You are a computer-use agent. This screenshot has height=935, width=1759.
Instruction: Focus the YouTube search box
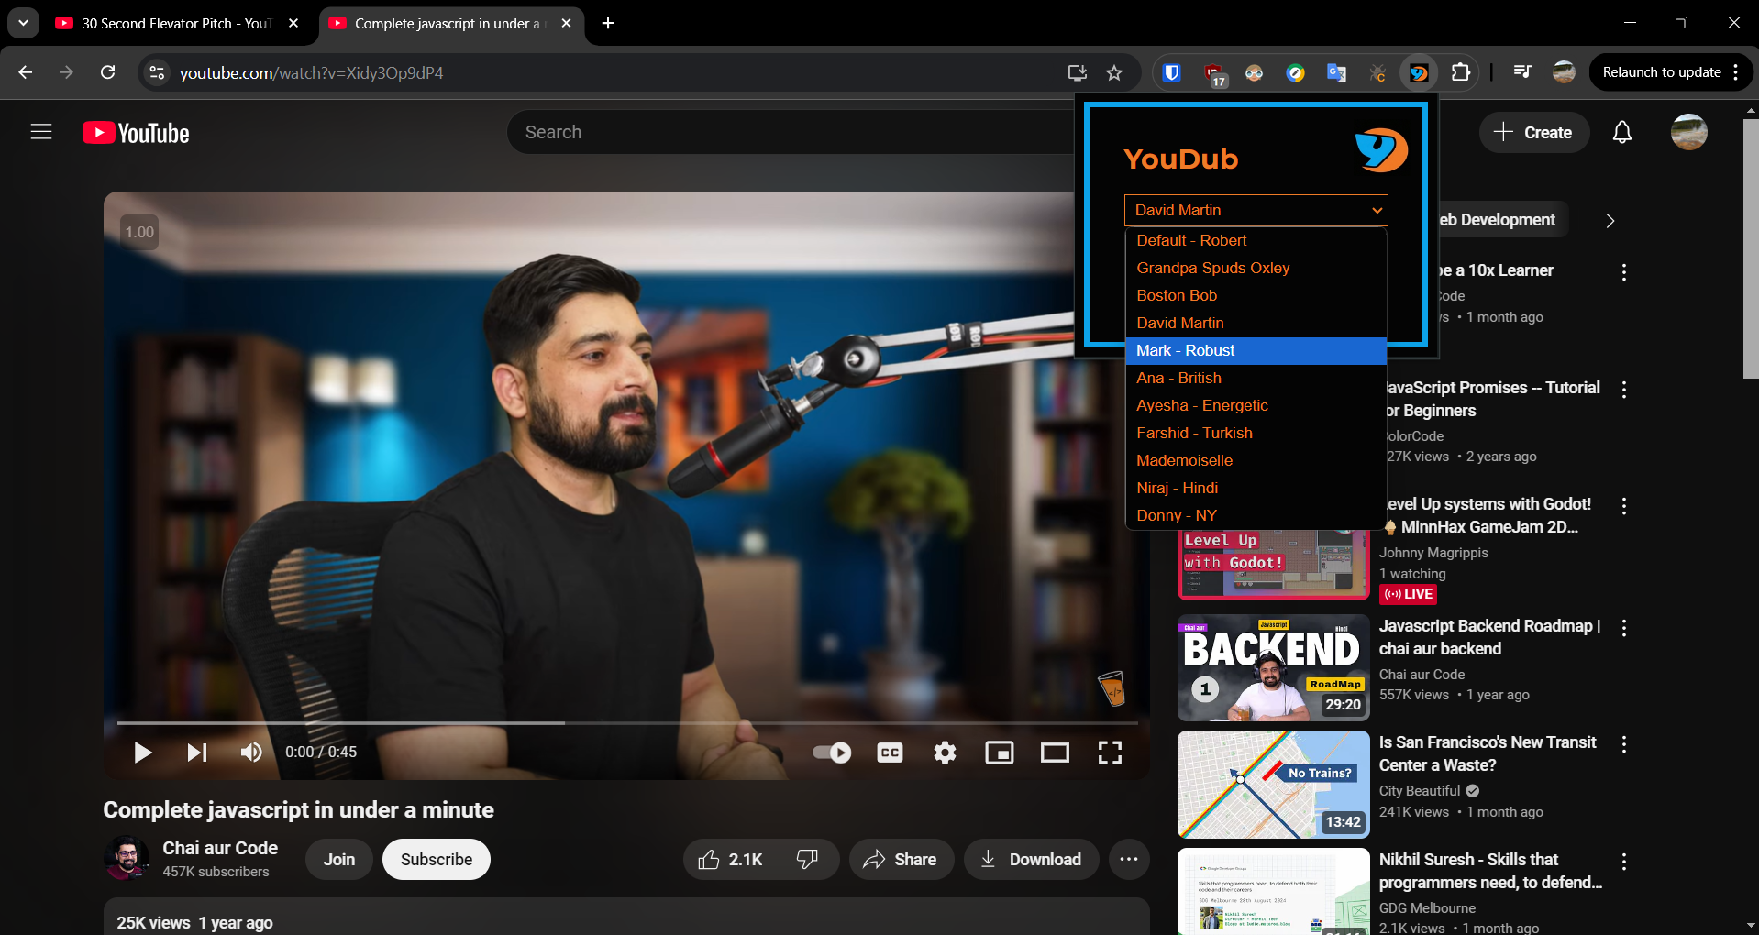789,132
